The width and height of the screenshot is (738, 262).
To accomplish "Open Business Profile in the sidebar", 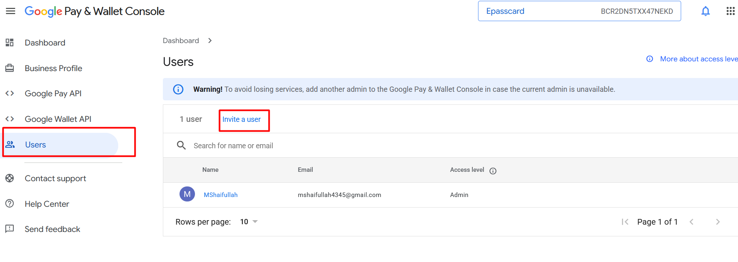I will [53, 68].
